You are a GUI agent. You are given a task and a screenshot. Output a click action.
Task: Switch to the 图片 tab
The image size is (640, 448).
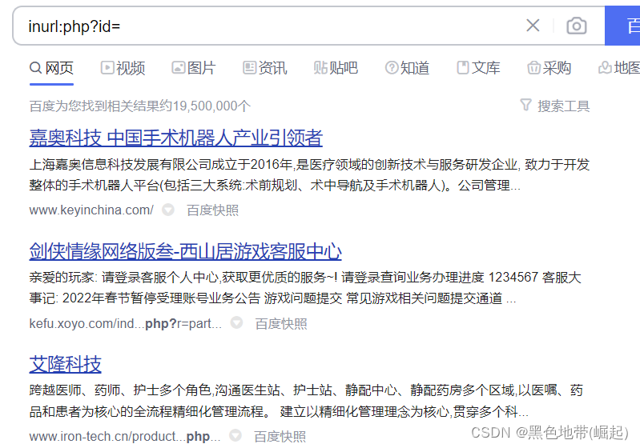(x=194, y=68)
